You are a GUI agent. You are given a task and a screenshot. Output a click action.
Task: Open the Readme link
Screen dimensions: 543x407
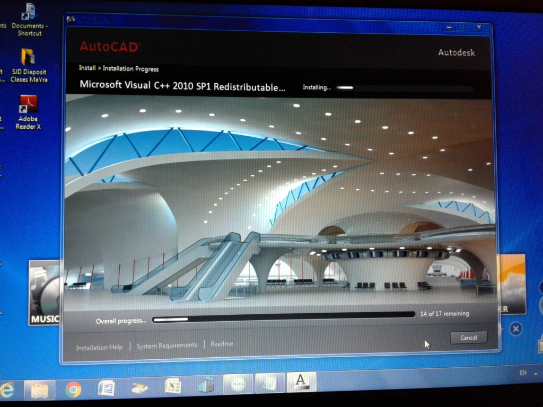click(x=222, y=344)
